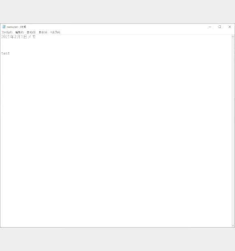Click the scrollbar up arrow
The width and height of the screenshot is (235, 251).
coord(233,37)
